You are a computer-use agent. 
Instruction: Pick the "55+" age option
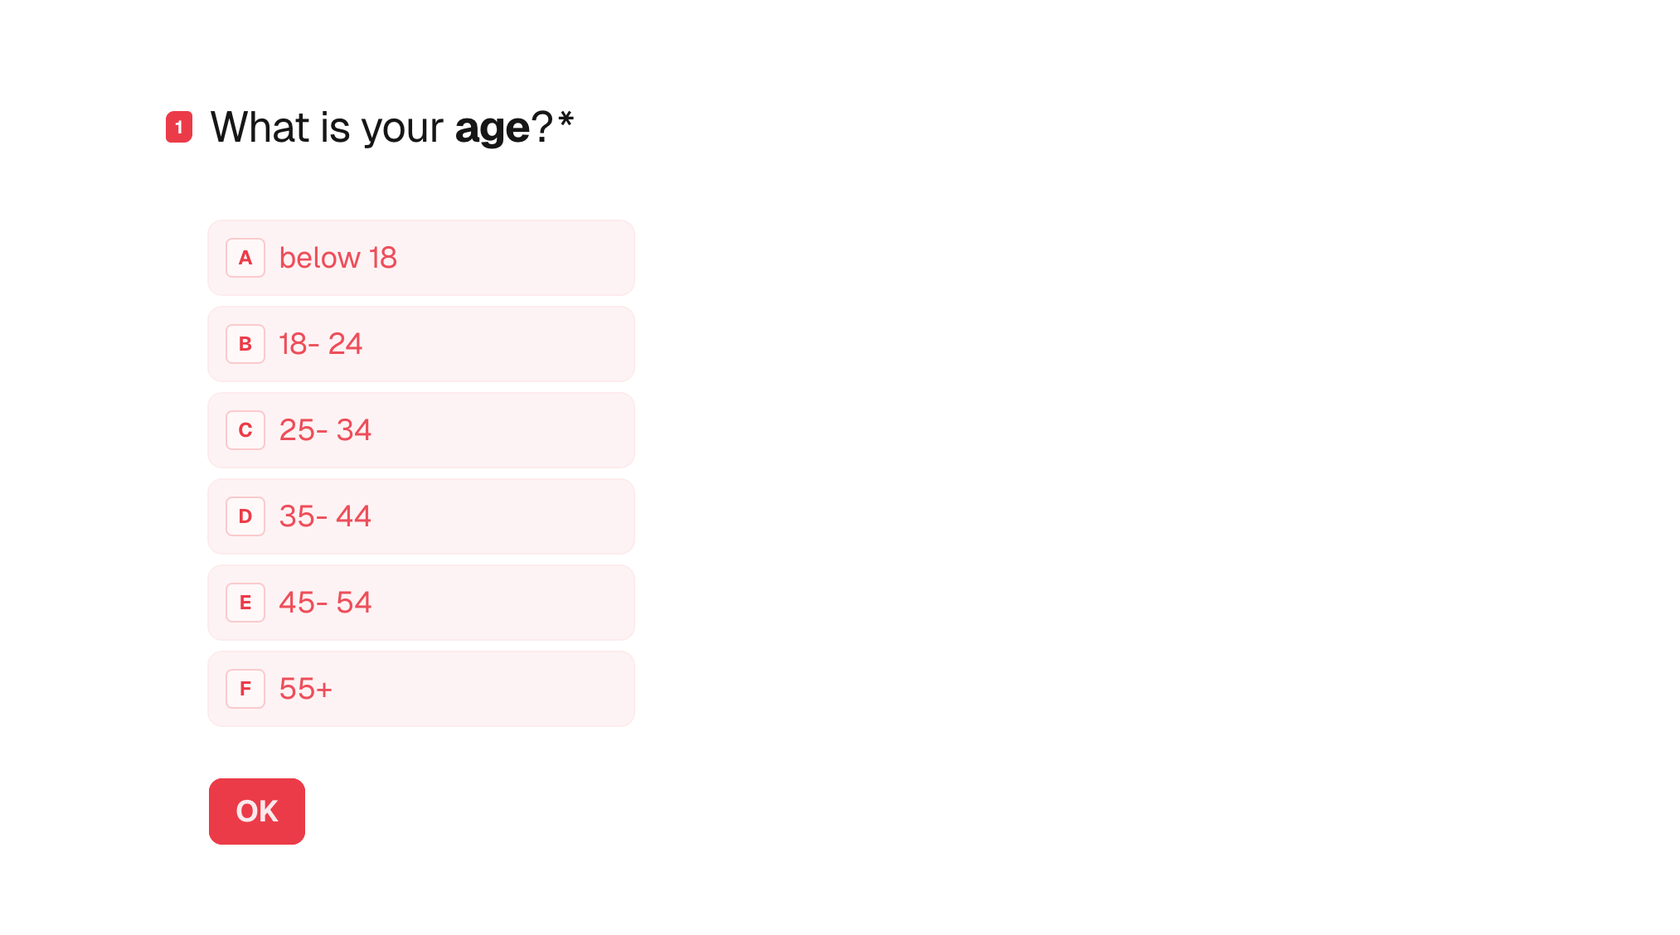(421, 689)
